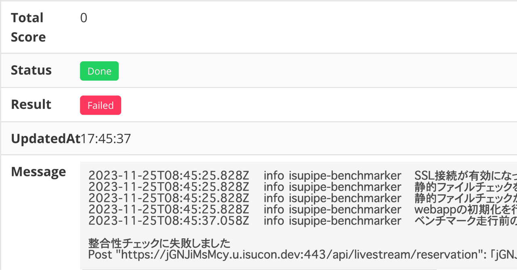Click the Status row label
The height and width of the screenshot is (270, 517).
32,70
